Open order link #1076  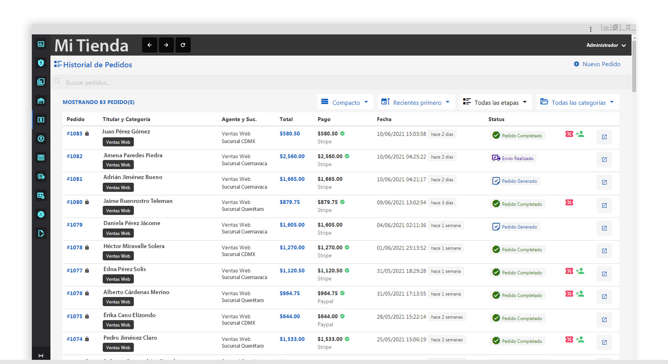click(x=75, y=293)
